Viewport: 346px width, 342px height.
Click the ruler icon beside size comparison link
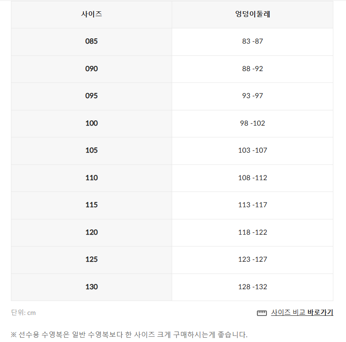click(262, 313)
